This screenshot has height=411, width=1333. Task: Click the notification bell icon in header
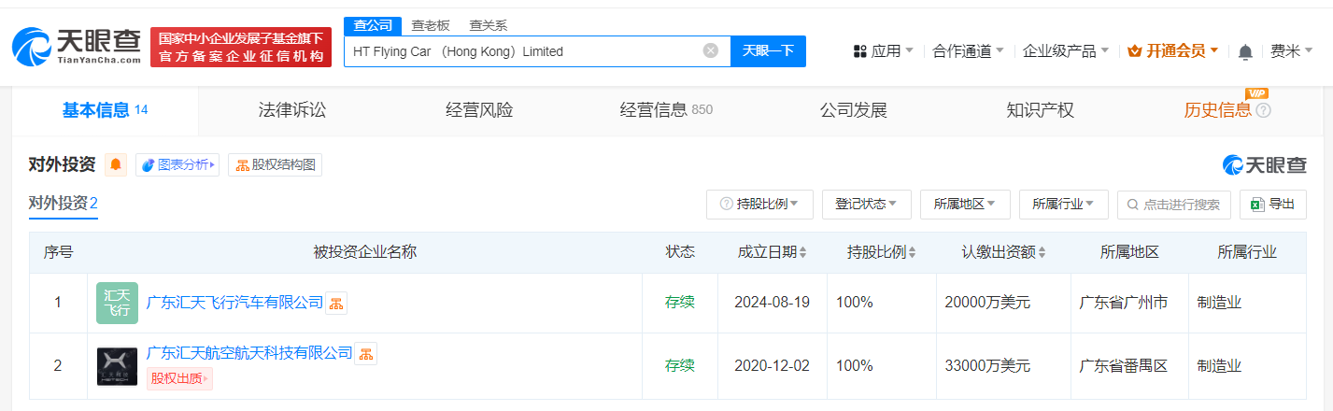point(1245,51)
